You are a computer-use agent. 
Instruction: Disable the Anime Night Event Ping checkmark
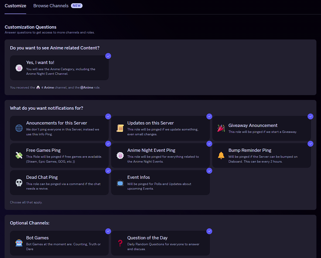click(209, 143)
